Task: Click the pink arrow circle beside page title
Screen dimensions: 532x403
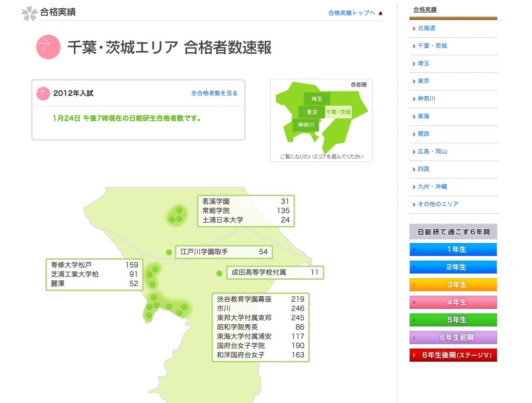Action: (x=48, y=47)
